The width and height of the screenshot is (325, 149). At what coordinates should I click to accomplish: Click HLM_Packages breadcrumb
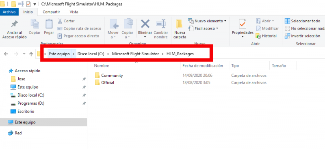pos(180,54)
